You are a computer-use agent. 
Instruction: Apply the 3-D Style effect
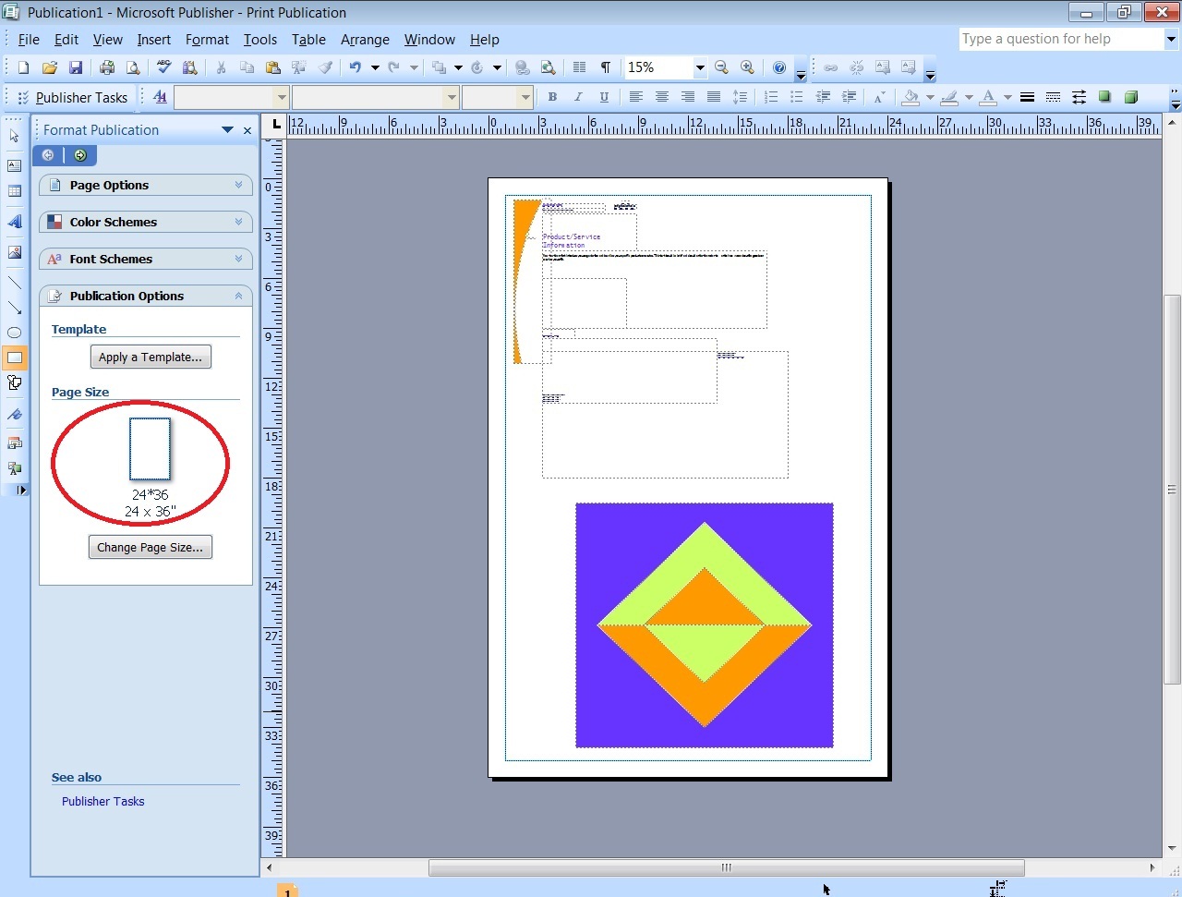point(1130,97)
